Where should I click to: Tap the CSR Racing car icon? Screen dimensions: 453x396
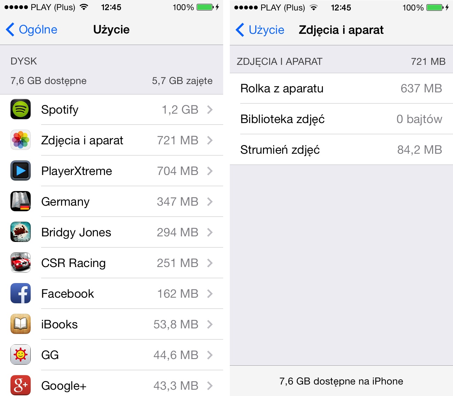[x=21, y=263]
